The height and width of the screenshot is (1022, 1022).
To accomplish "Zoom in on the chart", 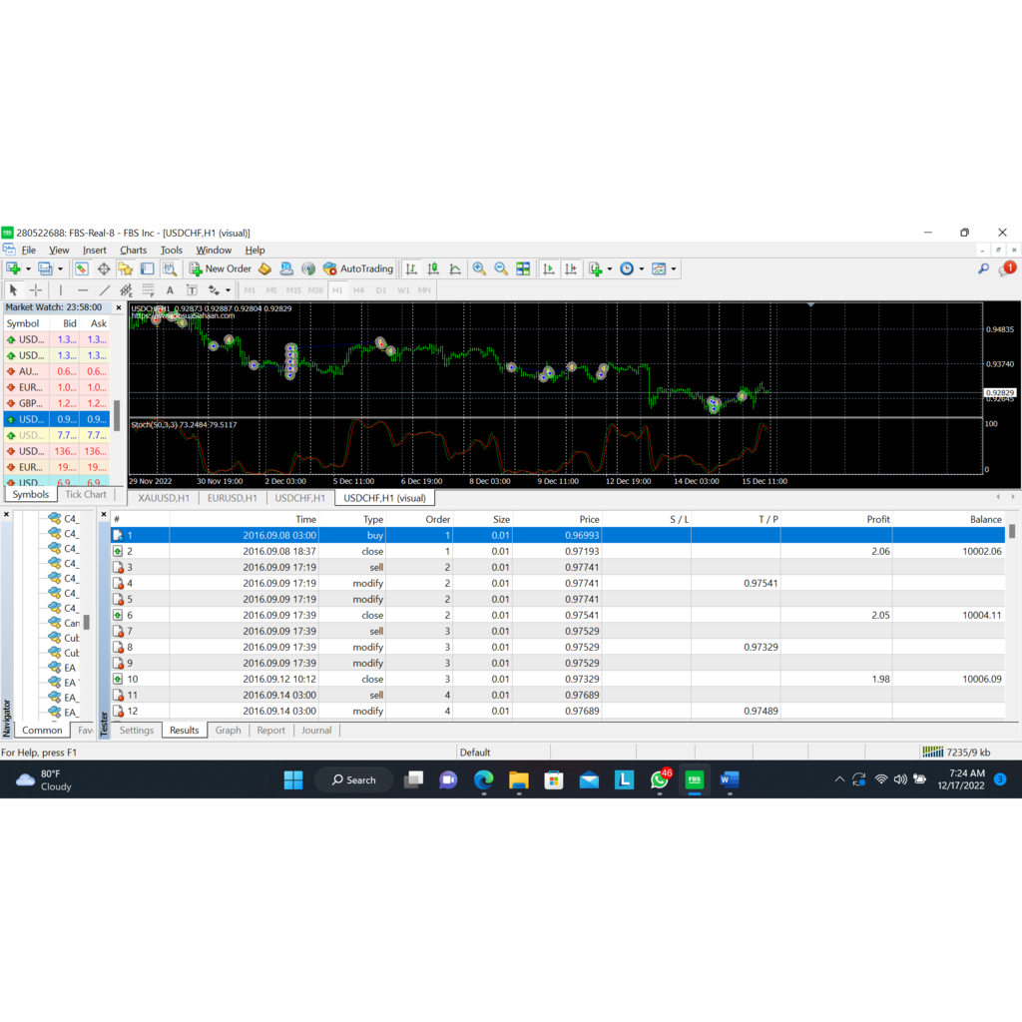I will pyautogui.click(x=479, y=268).
